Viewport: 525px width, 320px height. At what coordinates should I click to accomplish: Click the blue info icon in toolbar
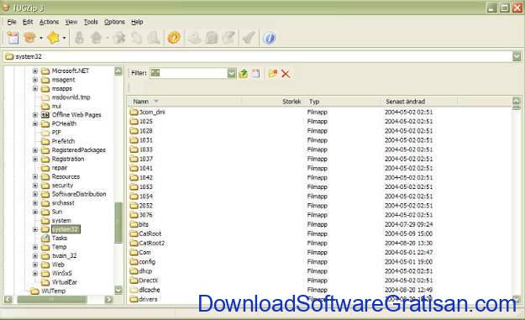click(269, 38)
